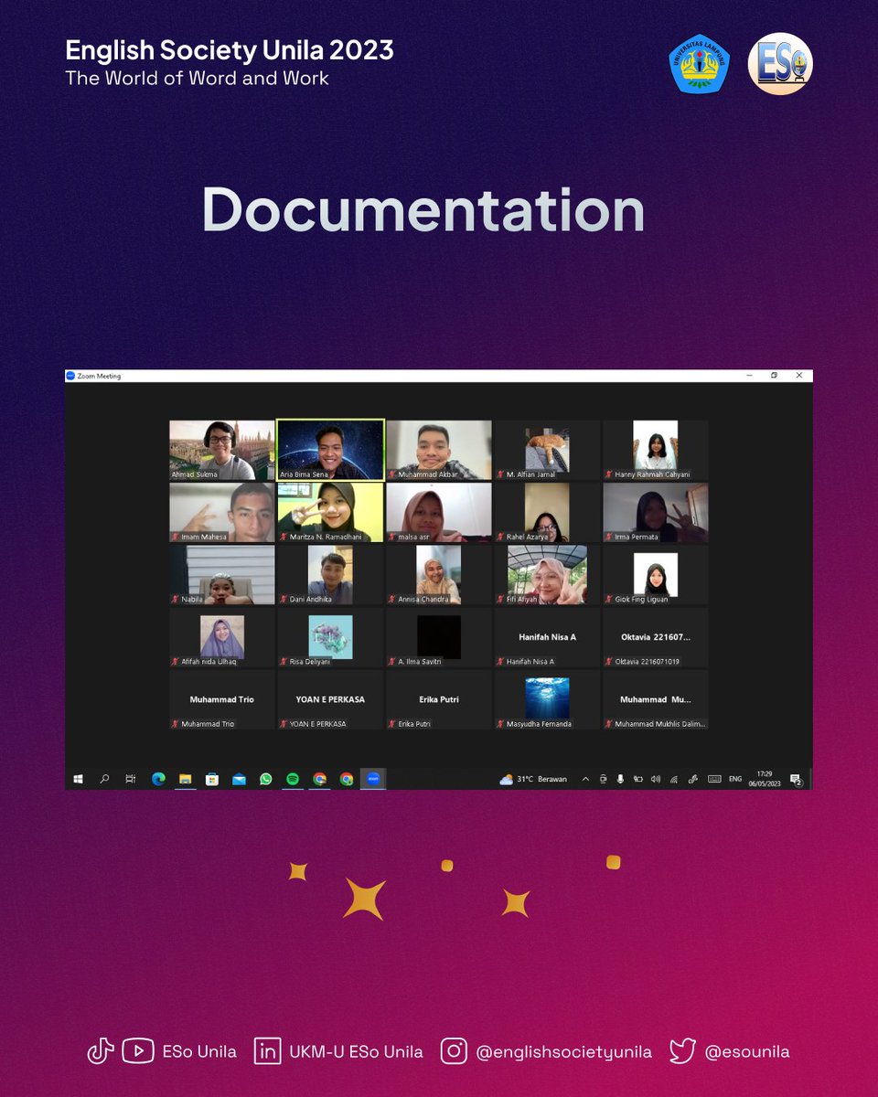The height and width of the screenshot is (1097, 878).
Task: Click the TikTok icon in the footer
Action: (101, 1051)
